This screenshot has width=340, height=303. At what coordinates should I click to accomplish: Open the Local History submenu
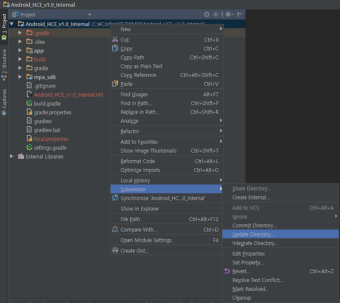(x=167, y=181)
